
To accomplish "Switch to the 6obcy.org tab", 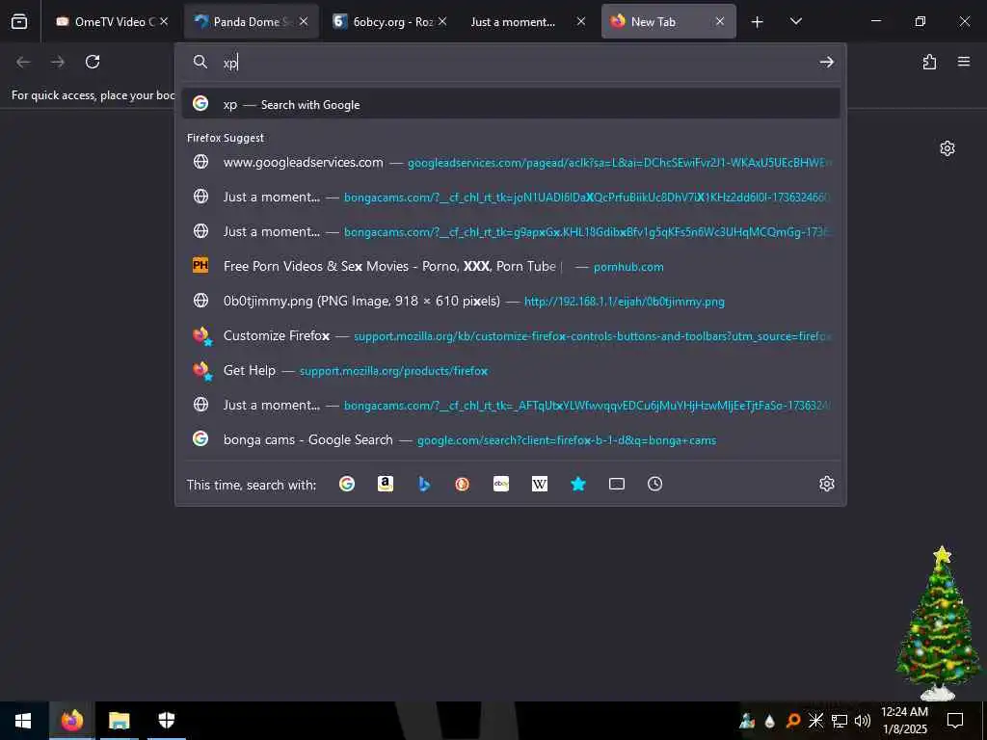I will [390, 21].
